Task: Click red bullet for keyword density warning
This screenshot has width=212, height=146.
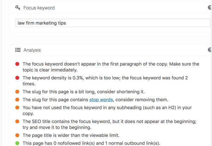Action: click(x=17, y=78)
